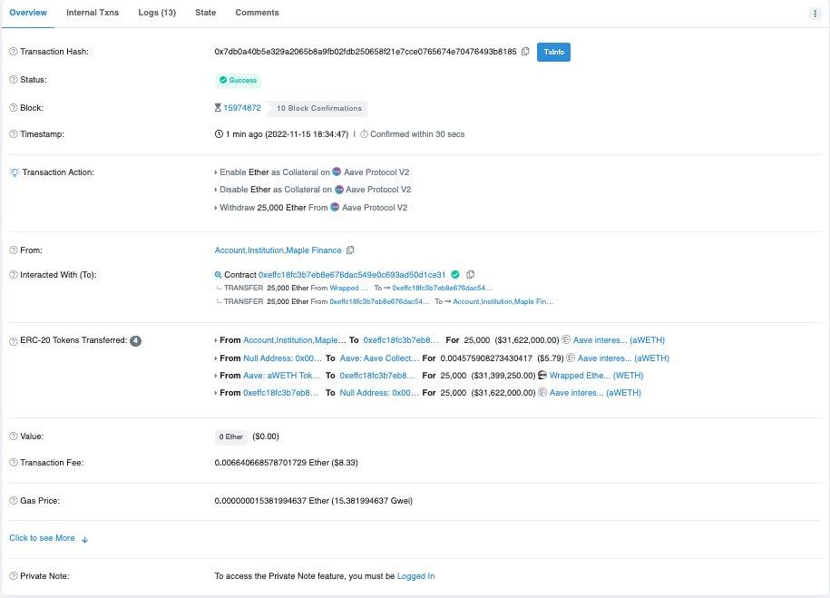Open Null Address: 0x00... sender in second token row
The image size is (830, 598).
(x=282, y=358)
